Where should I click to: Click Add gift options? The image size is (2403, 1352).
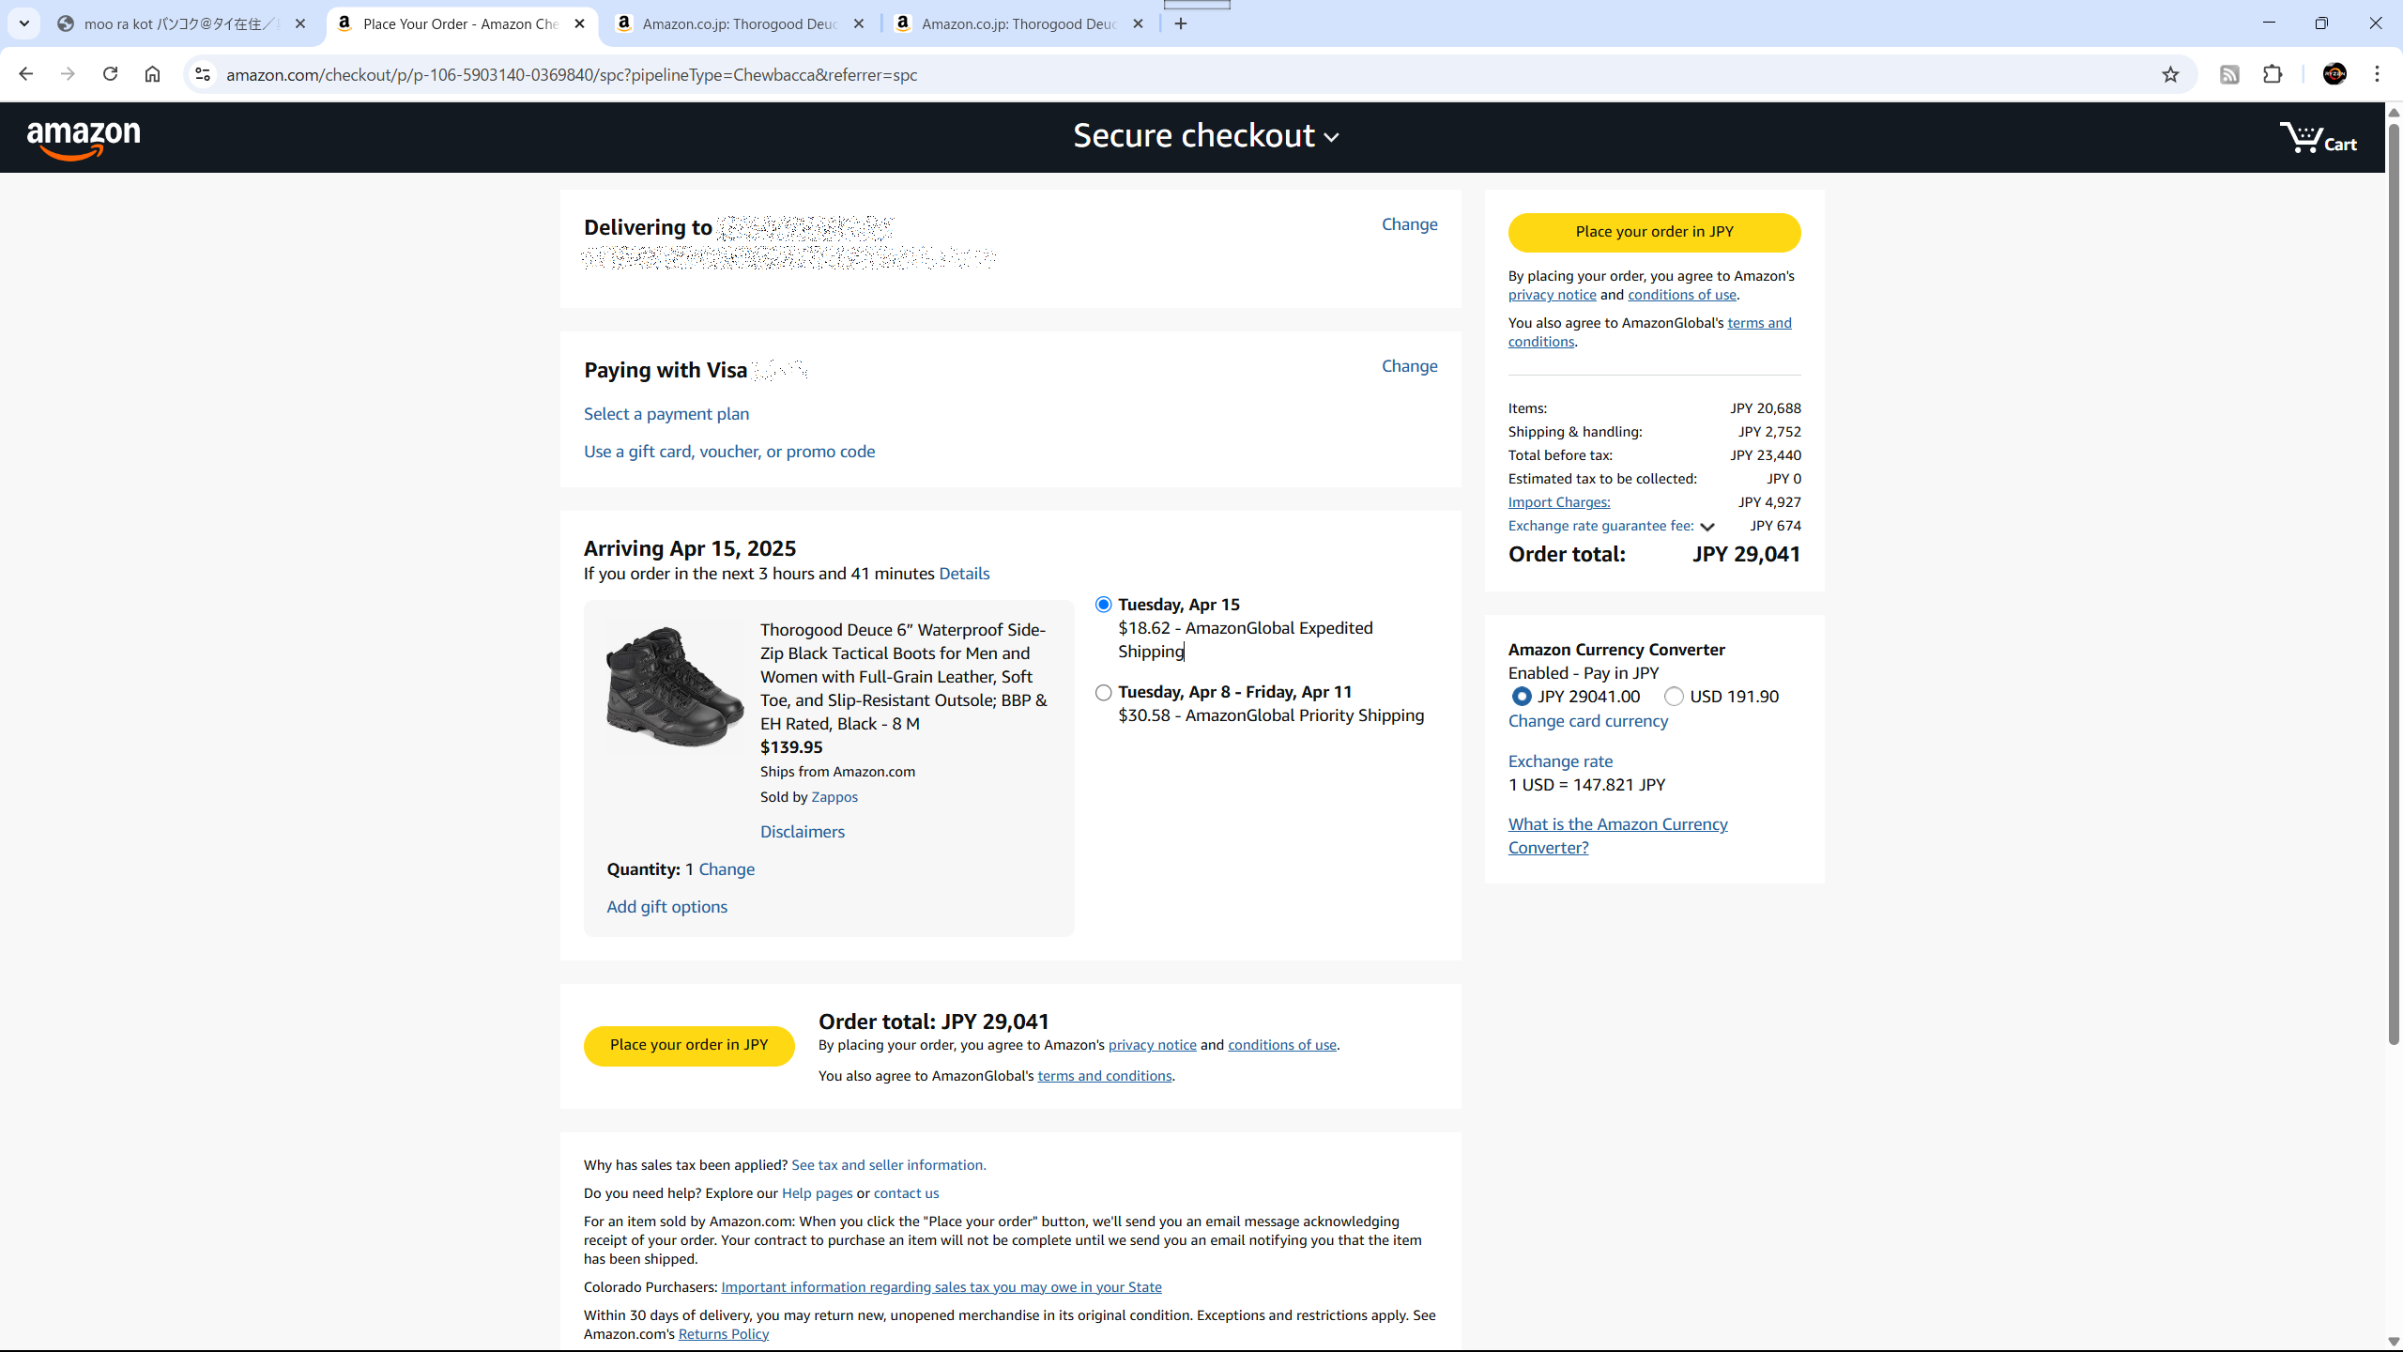pyautogui.click(x=666, y=907)
